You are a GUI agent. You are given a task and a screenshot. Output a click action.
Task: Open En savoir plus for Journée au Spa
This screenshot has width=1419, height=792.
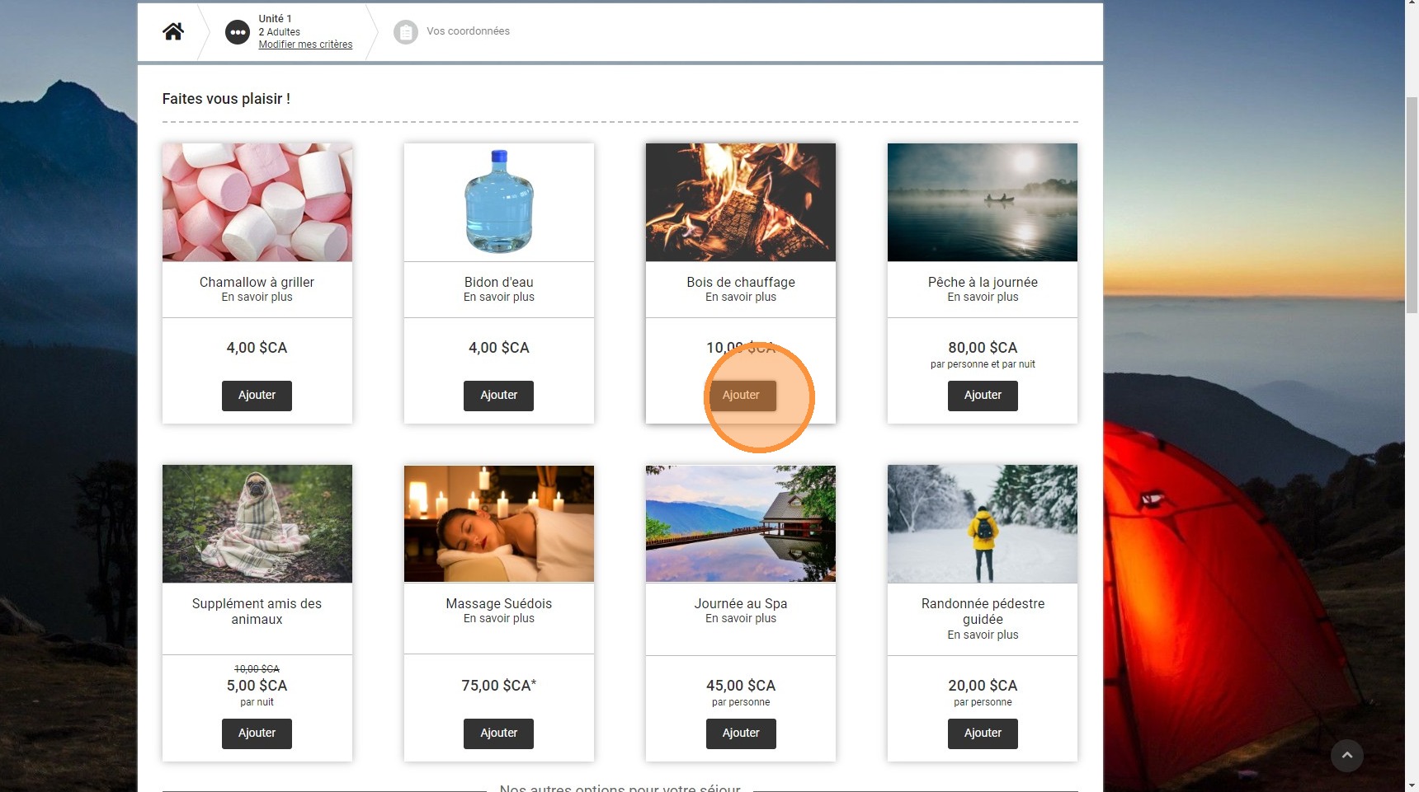click(741, 619)
